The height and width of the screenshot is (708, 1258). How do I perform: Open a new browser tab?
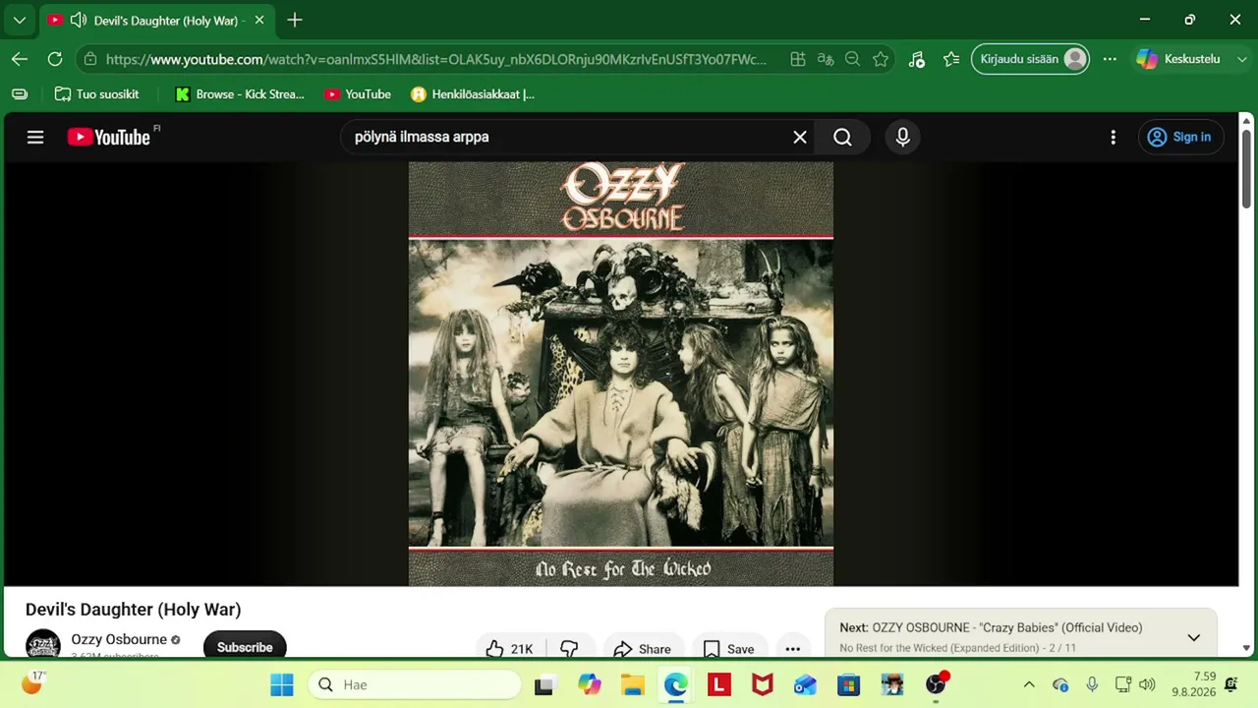295,20
